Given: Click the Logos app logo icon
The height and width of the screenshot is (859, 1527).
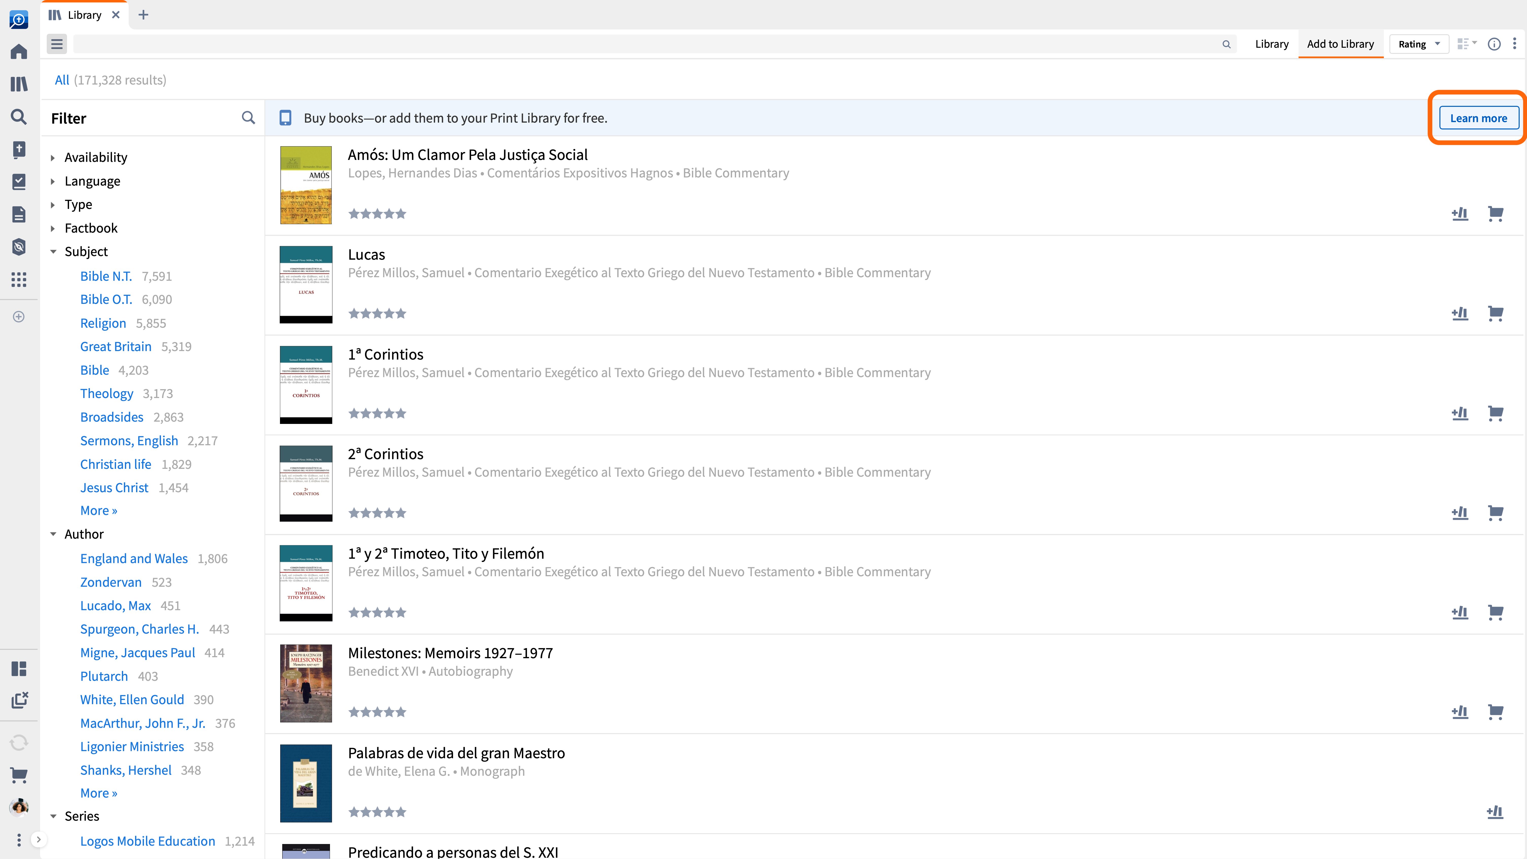Looking at the screenshot, I should 19,20.
